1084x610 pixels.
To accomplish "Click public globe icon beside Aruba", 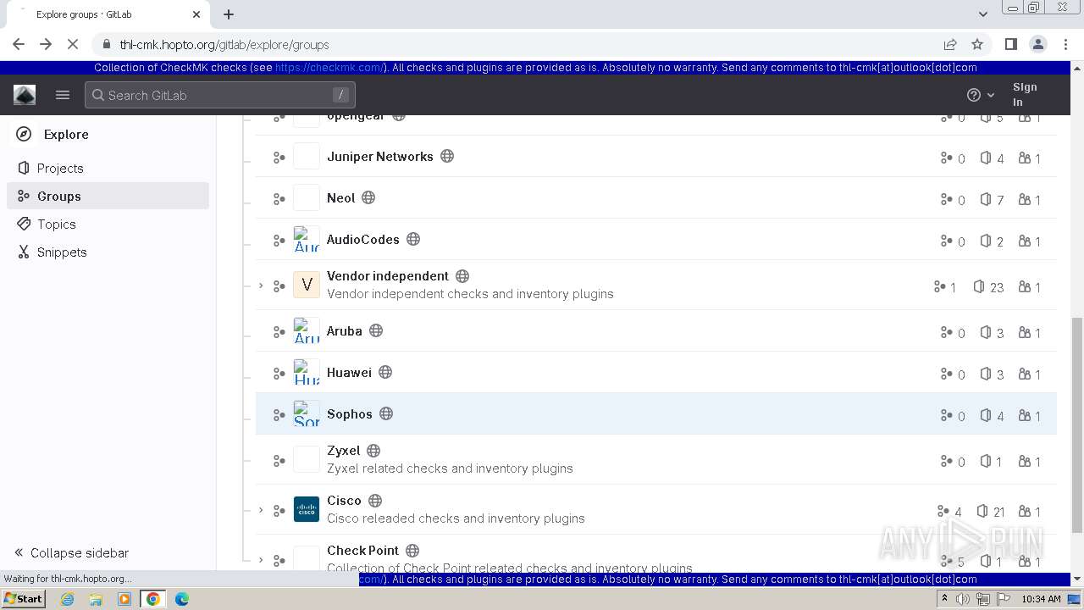I will 376,330.
